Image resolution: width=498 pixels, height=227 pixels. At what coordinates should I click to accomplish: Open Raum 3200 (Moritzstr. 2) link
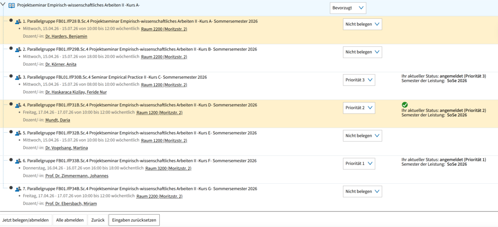click(x=168, y=168)
